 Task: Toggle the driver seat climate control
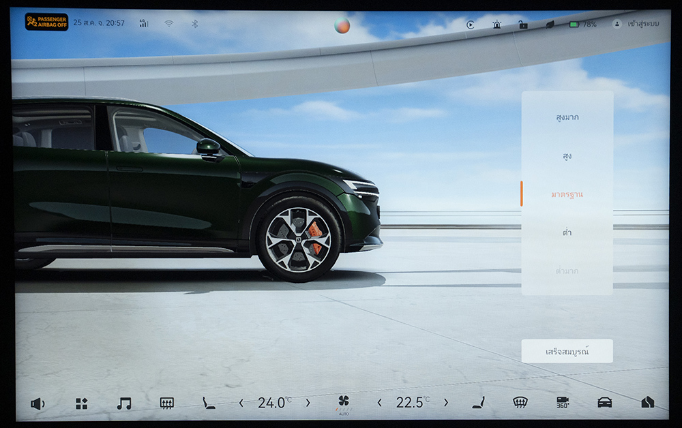pos(209,403)
